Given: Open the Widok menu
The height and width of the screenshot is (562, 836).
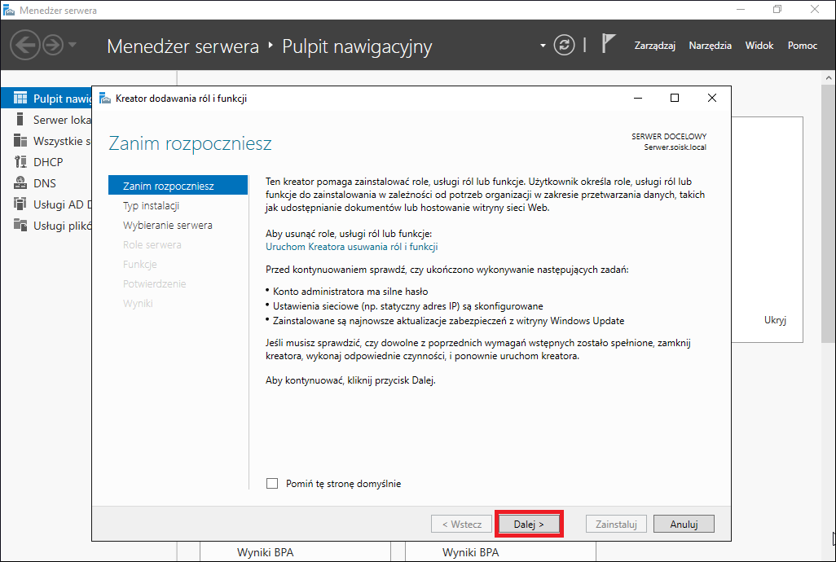Looking at the screenshot, I should (x=759, y=46).
